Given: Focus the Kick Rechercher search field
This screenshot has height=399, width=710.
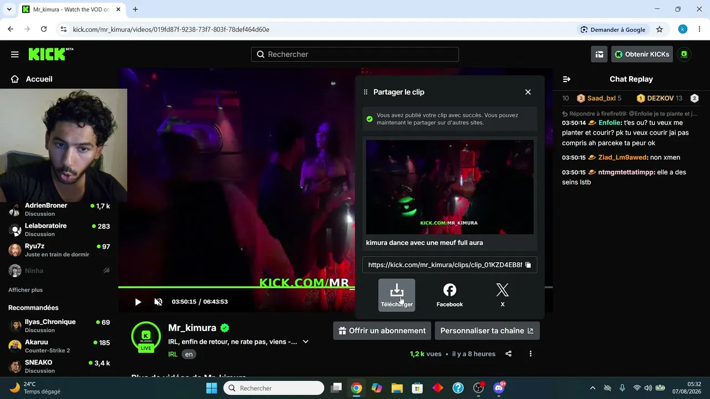Looking at the screenshot, I should [355, 54].
